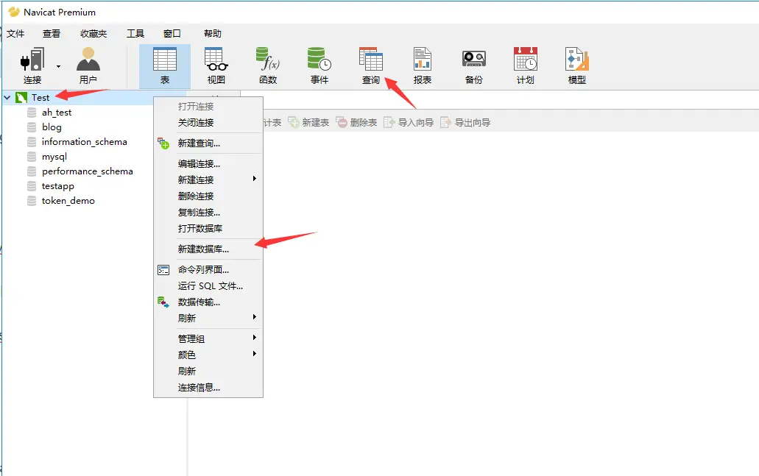This screenshot has height=476, width=759.
Task: Choose 打开数据库 in the context menu
Action: [208, 228]
